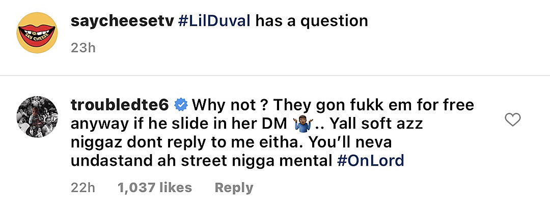Select the caption text "has a question"

point(312,21)
